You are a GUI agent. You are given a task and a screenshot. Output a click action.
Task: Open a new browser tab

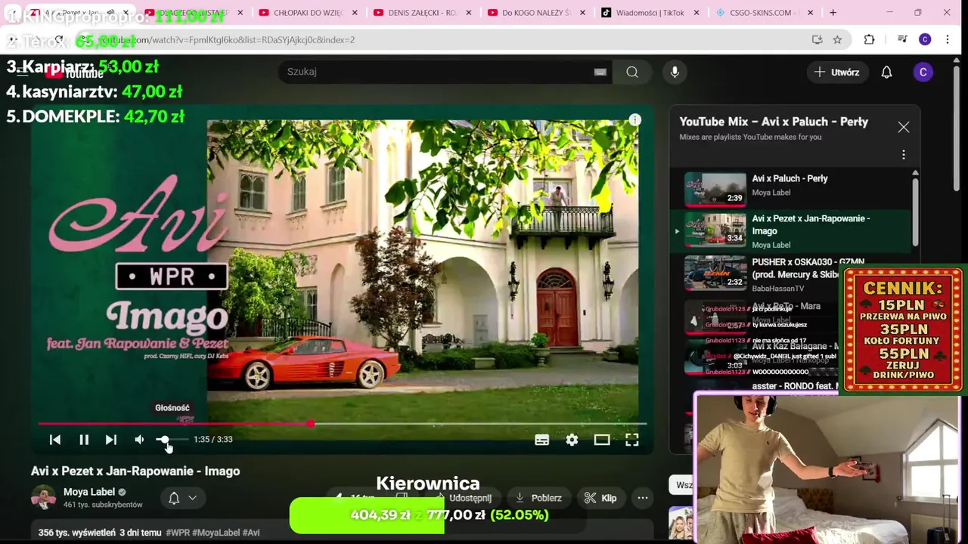point(833,13)
